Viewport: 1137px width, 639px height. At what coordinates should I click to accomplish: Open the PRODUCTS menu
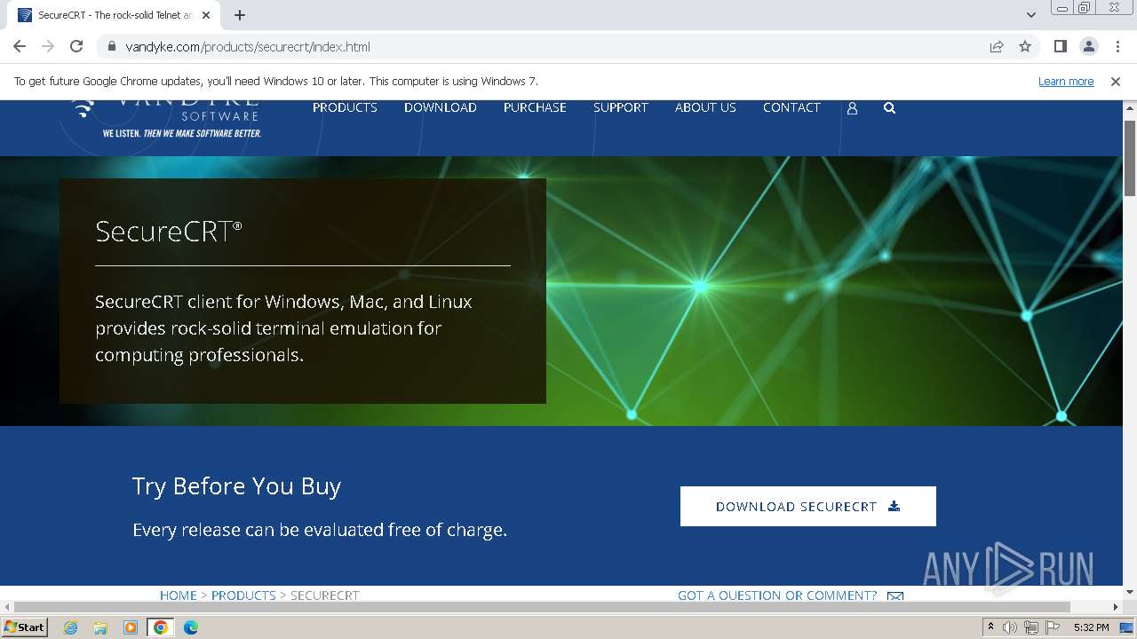click(345, 107)
